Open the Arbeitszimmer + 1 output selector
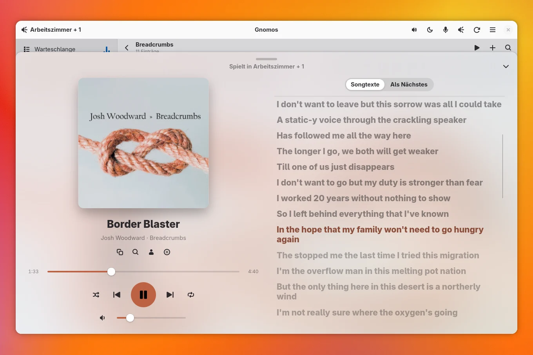 point(51,30)
